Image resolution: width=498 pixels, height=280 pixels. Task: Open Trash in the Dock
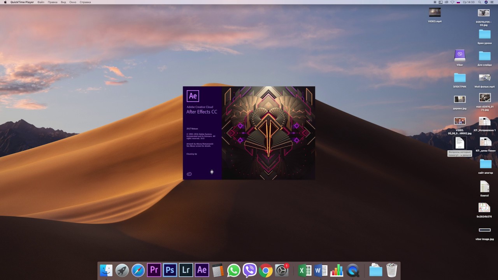(391, 270)
